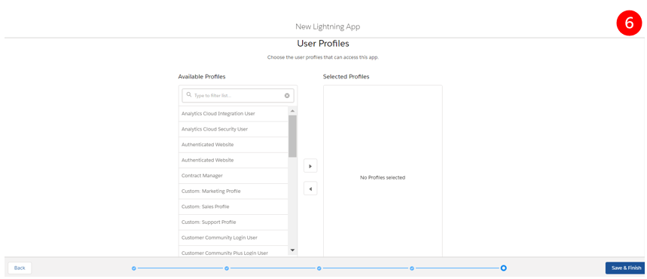Move profile back left with arrow button
This screenshot has width=647, height=279.
pos(310,189)
